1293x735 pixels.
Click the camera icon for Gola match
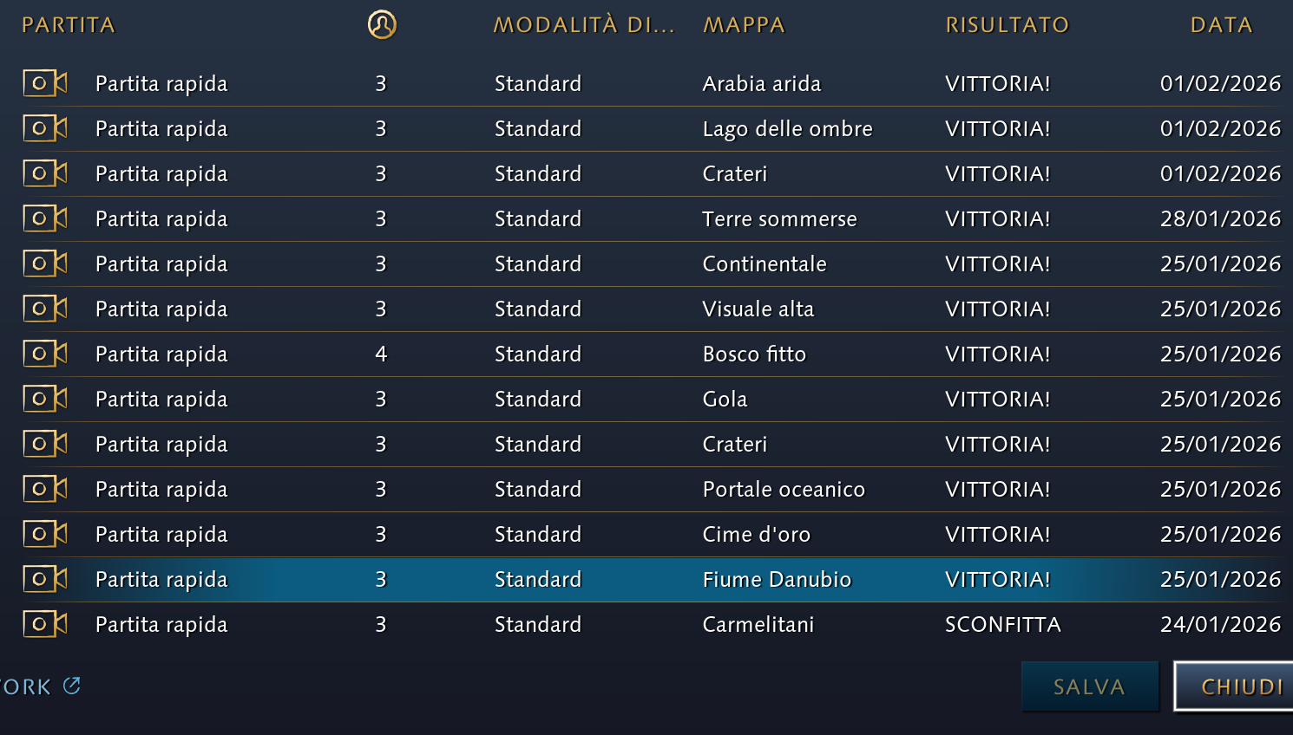click(44, 399)
